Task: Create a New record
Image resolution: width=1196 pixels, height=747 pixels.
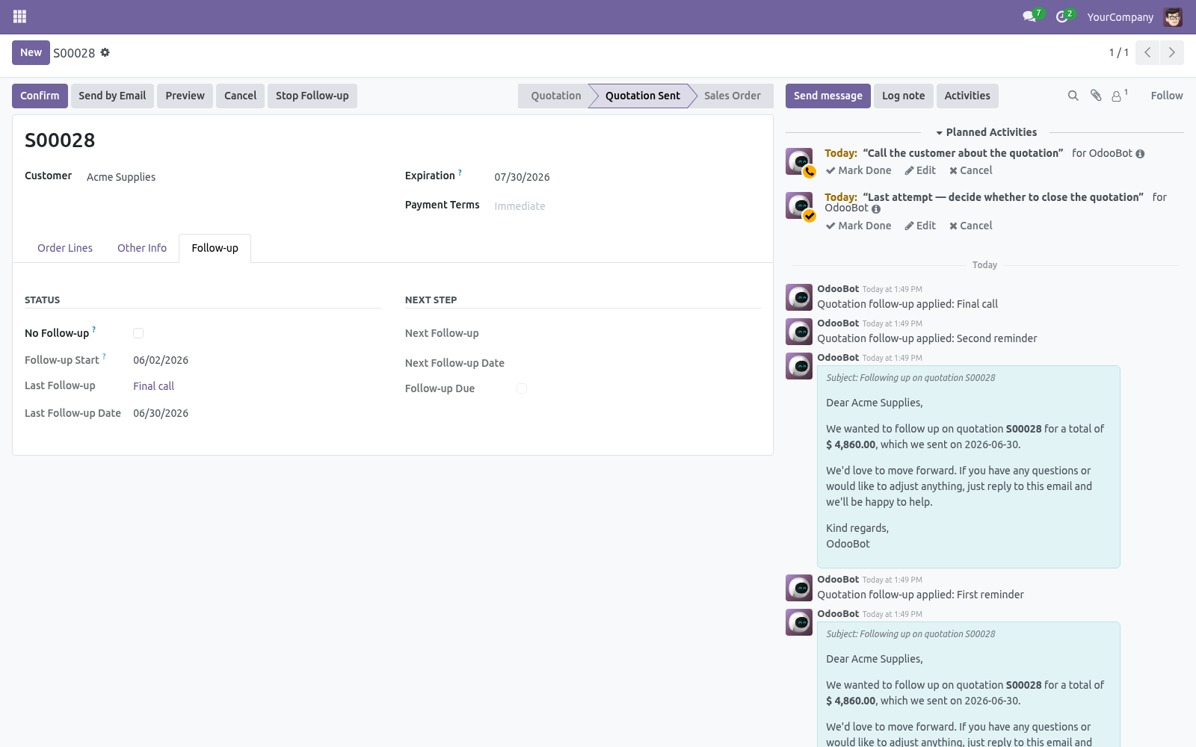Action: [x=31, y=52]
